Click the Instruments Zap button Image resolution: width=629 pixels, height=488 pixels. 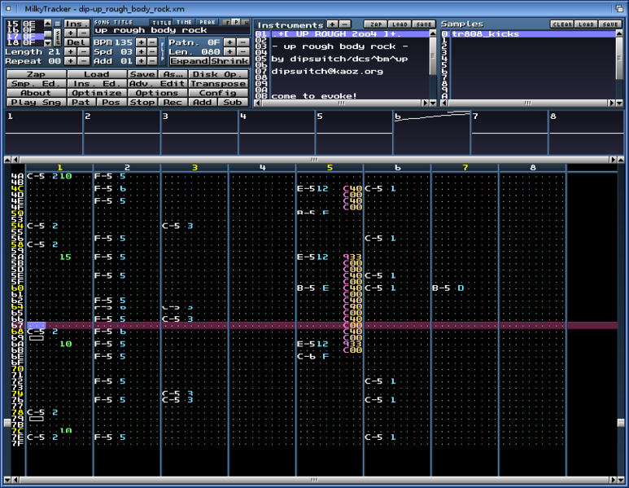[373, 24]
